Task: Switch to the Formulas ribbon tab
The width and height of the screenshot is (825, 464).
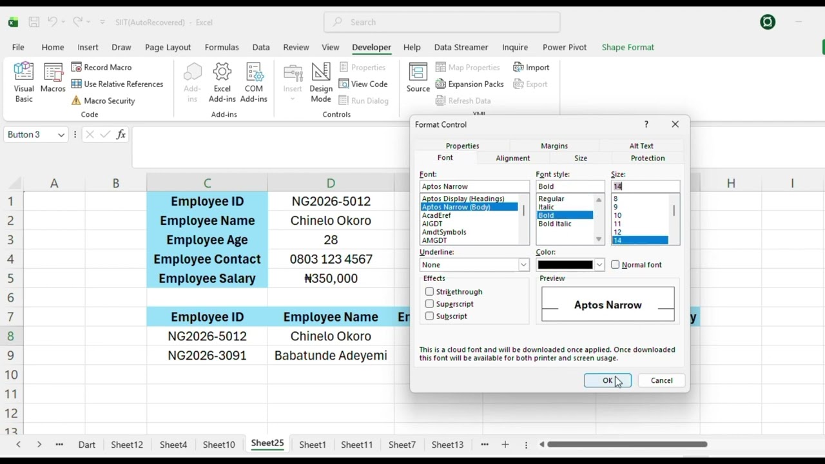Action: click(x=222, y=47)
